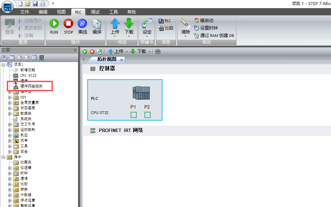Click the small red stop icon in editor toolbar
331x207 pixels.
click(92, 51)
